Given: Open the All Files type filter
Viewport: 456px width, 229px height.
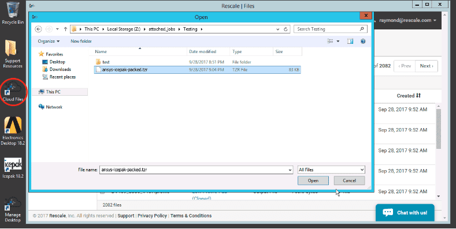Looking at the screenshot, I should 331,170.
